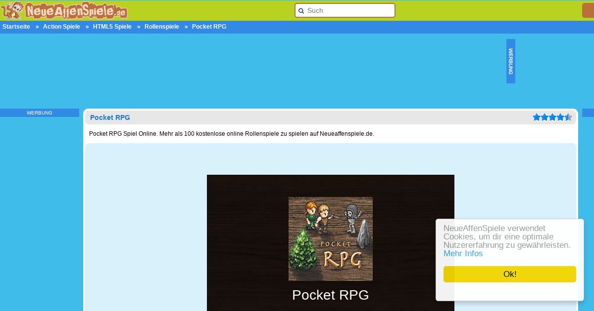Click the blue Pocket RPG heading
The image size is (594, 311).
pos(110,117)
